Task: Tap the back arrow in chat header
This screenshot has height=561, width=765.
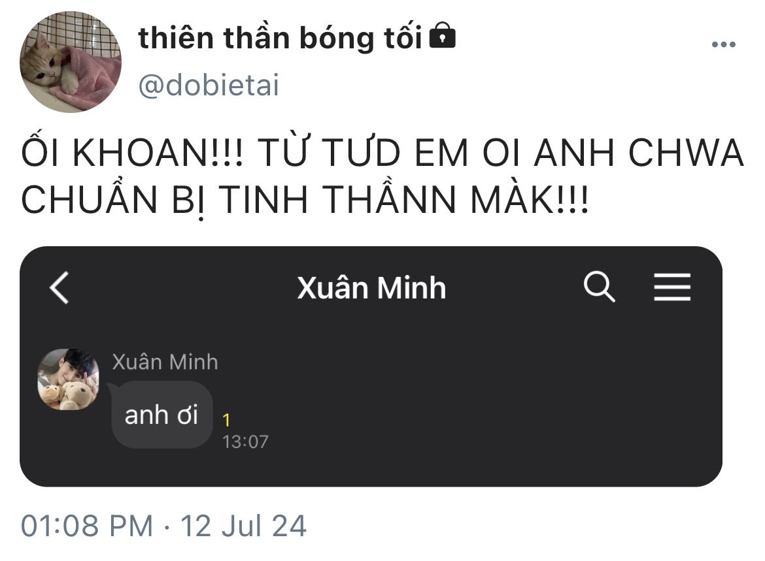Action: point(59,288)
